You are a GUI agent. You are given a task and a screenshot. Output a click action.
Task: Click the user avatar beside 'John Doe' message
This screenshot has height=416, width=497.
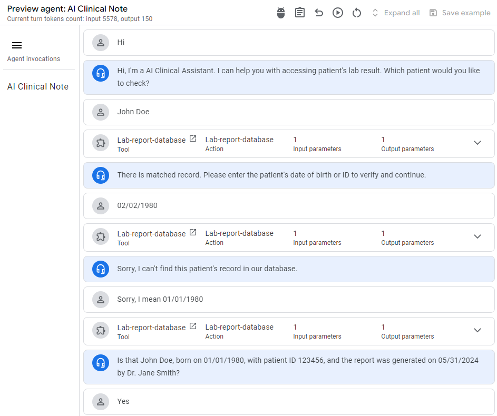point(101,112)
